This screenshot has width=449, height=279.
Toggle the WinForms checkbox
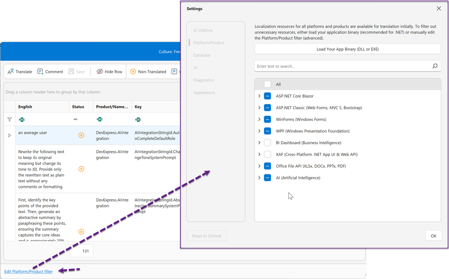267,119
